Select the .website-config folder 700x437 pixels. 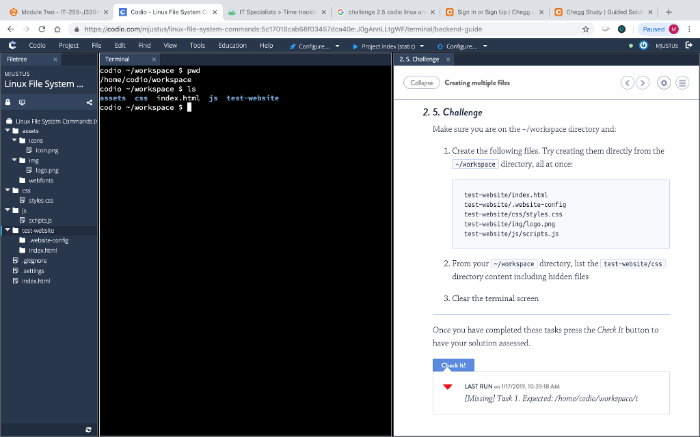pyautogui.click(x=49, y=240)
